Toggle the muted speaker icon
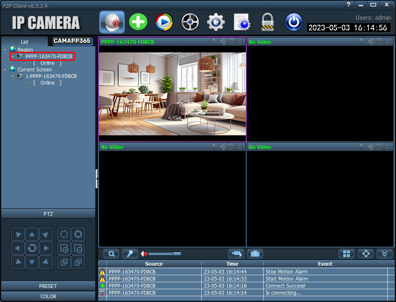 coord(144,254)
